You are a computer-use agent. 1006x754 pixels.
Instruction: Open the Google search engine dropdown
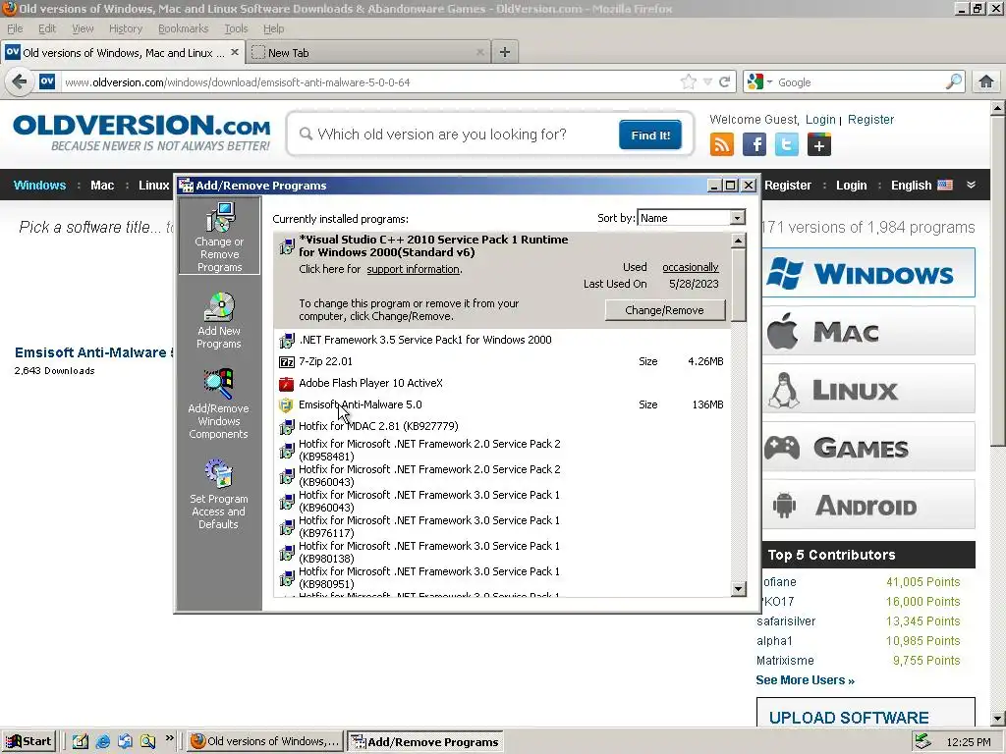[770, 82]
